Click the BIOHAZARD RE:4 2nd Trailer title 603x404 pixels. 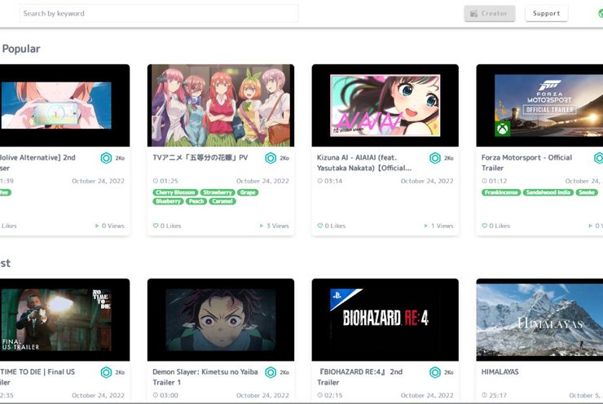tap(360, 377)
